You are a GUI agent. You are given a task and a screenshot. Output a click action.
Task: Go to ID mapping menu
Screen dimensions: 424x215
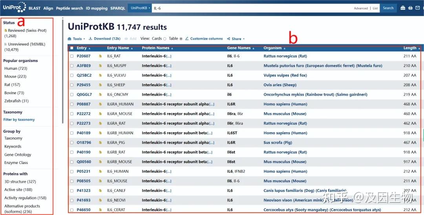[x=97, y=8]
